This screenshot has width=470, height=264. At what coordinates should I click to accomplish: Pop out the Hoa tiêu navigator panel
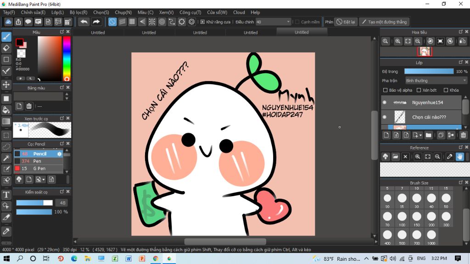click(461, 32)
